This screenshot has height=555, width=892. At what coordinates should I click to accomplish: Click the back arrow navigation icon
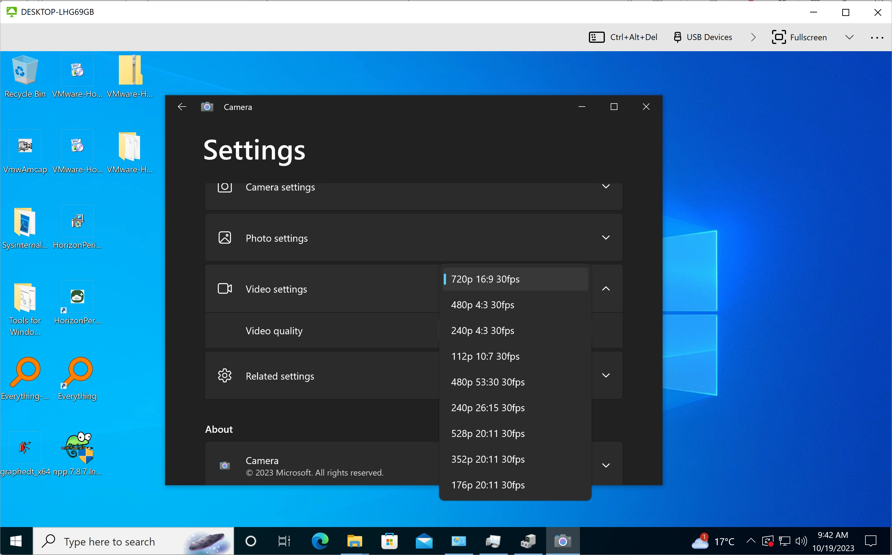[x=181, y=107]
